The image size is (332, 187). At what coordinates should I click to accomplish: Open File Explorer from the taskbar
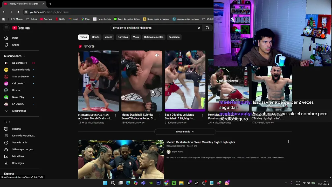181,183
